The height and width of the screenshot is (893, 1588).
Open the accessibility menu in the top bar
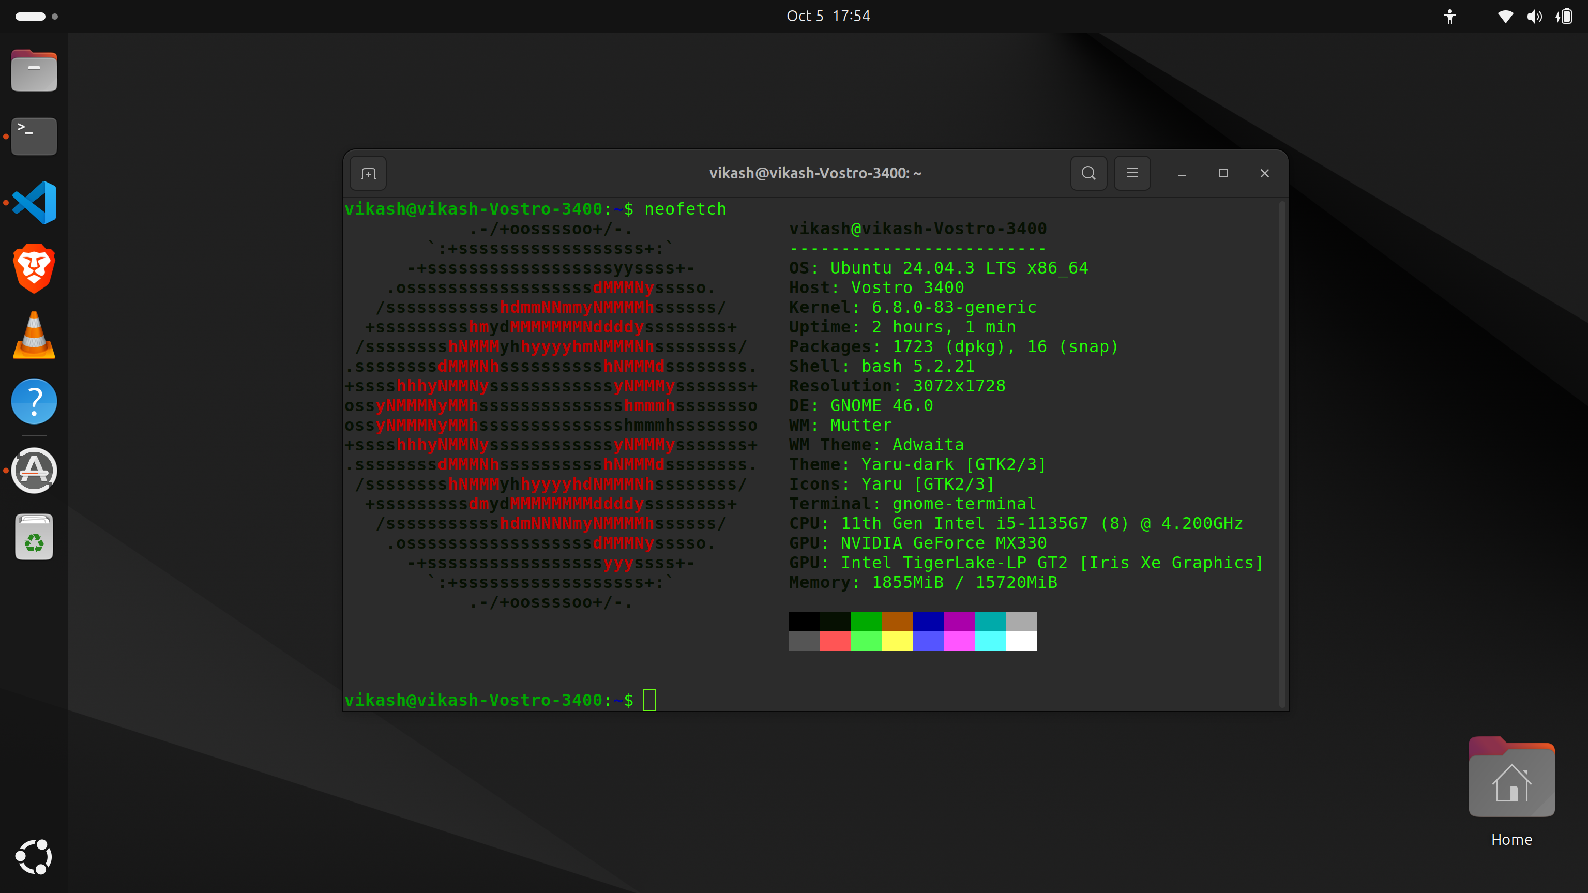(1450, 16)
